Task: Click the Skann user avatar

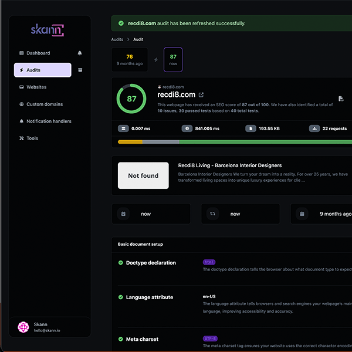Action: point(23,327)
